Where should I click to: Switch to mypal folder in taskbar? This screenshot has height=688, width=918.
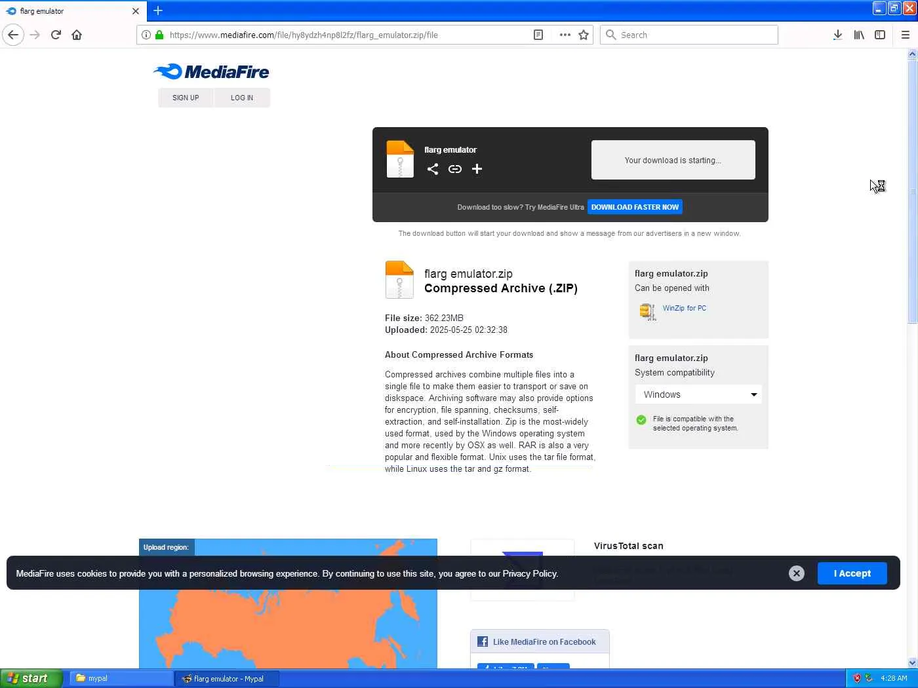tap(122, 678)
